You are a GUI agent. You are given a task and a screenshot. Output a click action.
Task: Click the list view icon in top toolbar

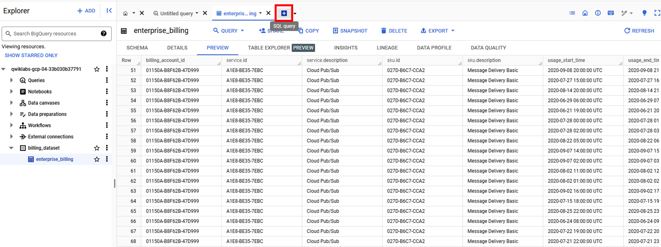[x=572, y=13]
